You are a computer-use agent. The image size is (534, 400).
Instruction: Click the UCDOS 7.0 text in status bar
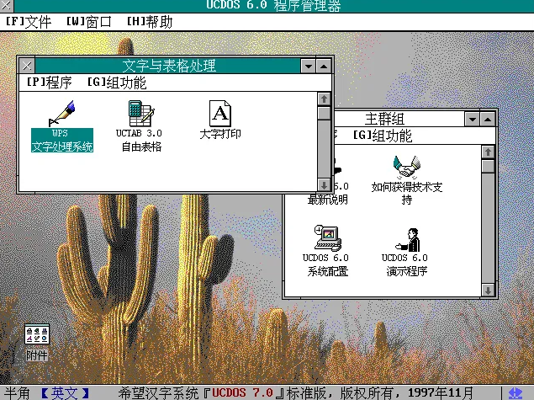pos(242,393)
